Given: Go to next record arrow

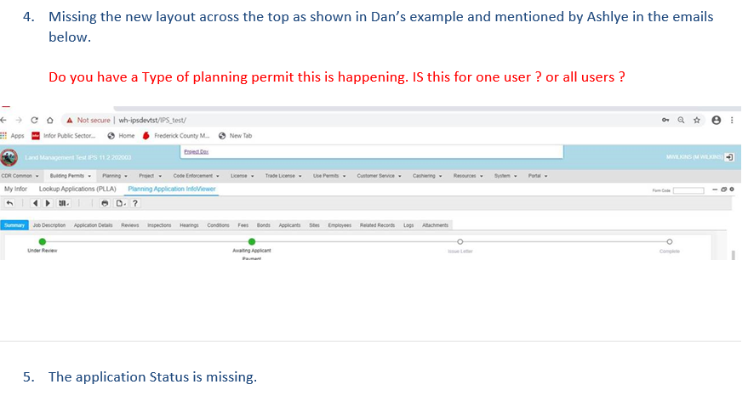Looking at the screenshot, I should click(x=47, y=203).
